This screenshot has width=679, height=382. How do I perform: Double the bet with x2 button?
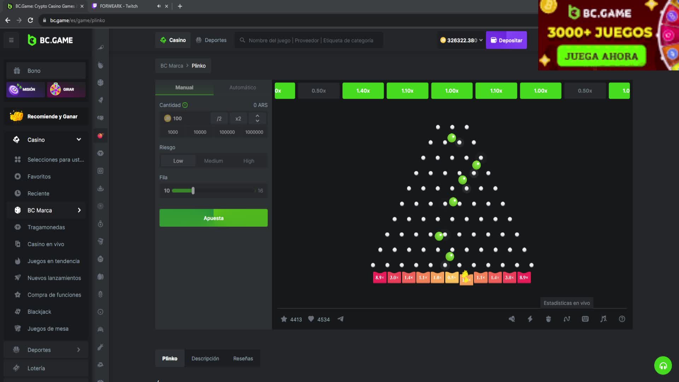coord(238,118)
